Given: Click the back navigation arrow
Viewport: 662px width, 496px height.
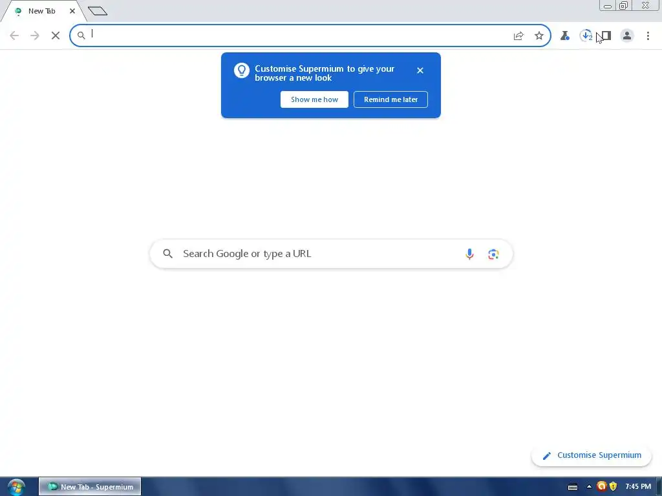Looking at the screenshot, I should pyautogui.click(x=14, y=36).
